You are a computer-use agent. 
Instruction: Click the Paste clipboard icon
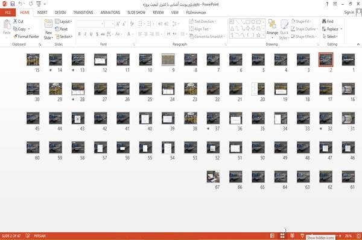click(7, 25)
